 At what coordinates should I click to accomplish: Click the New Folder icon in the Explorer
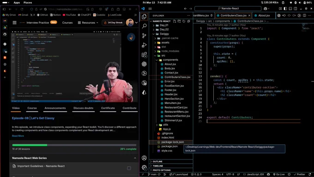pyautogui.click(x=179, y=21)
